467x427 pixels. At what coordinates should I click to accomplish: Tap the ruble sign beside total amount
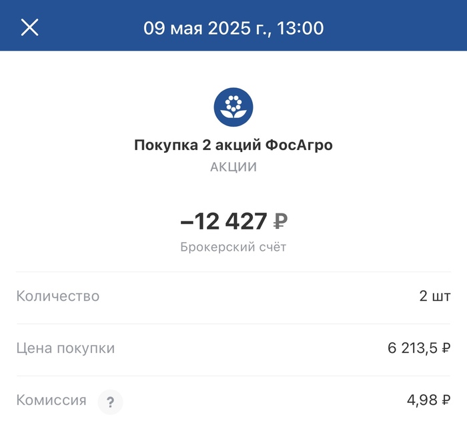[280, 222]
